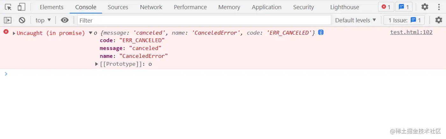Open console settings gear icon
The image size is (446, 139).
(x=439, y=20)
